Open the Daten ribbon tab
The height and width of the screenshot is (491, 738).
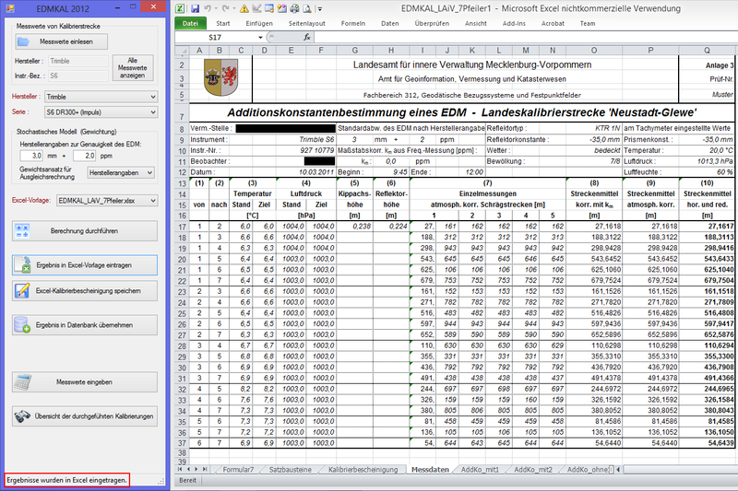pyautogui.click(x=389, y=23)
